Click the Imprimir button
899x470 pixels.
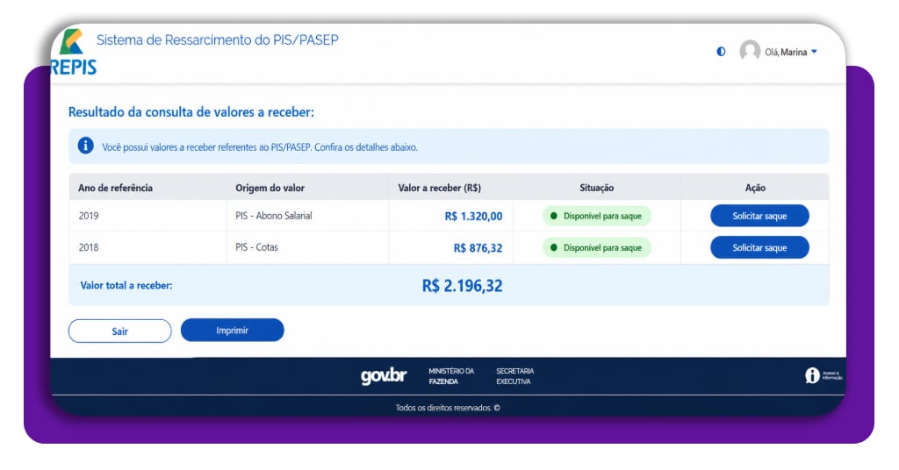click(x=232, y=331)
